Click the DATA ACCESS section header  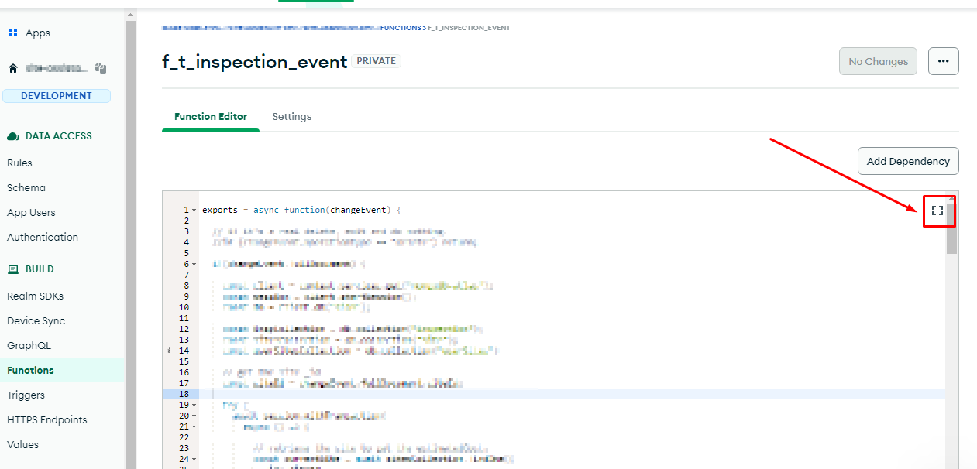(59, 136)
